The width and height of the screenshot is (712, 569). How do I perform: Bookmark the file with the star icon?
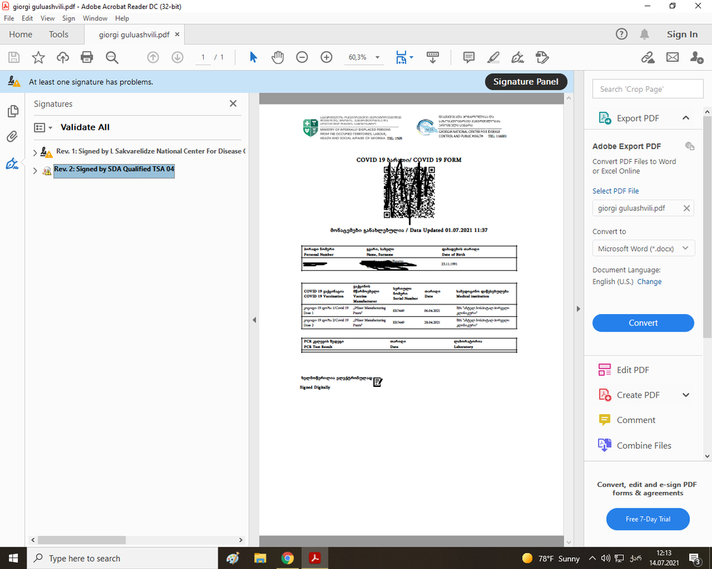38,57
